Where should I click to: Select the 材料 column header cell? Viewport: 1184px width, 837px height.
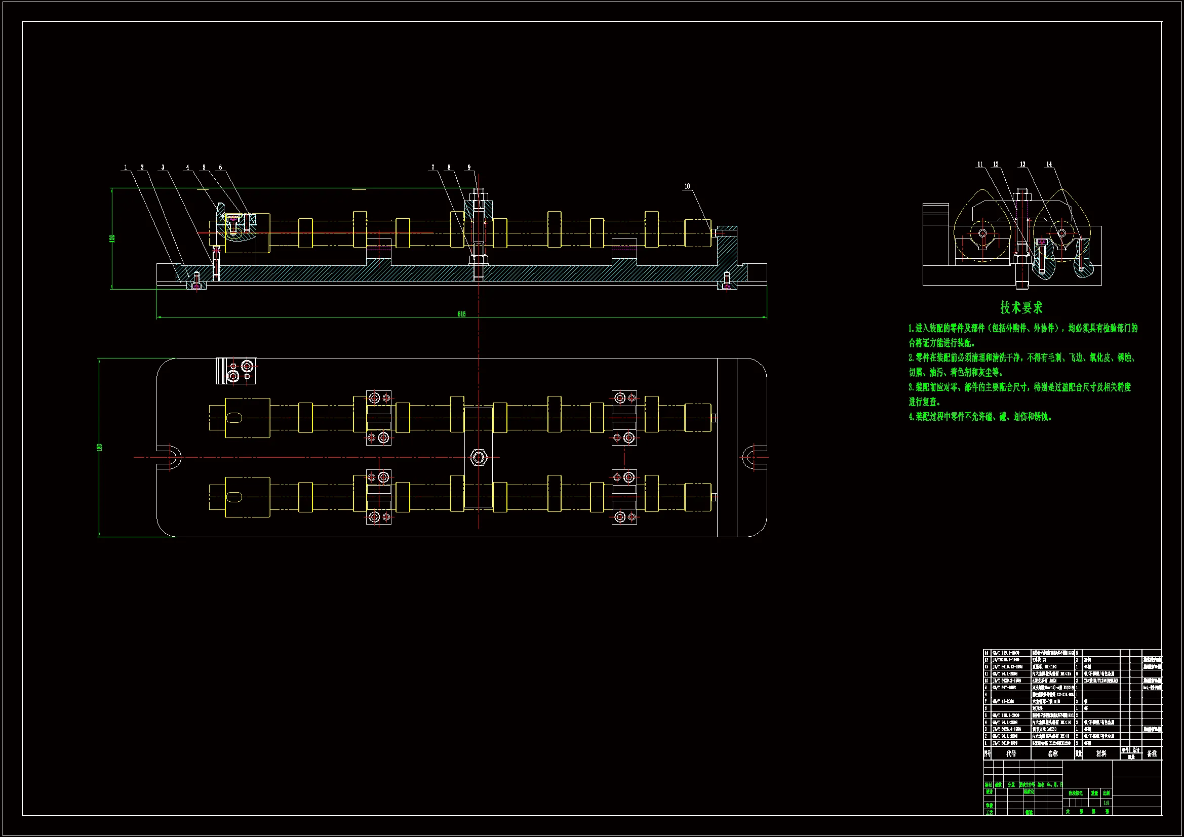pyautogui.click(x=1101, y=753)
